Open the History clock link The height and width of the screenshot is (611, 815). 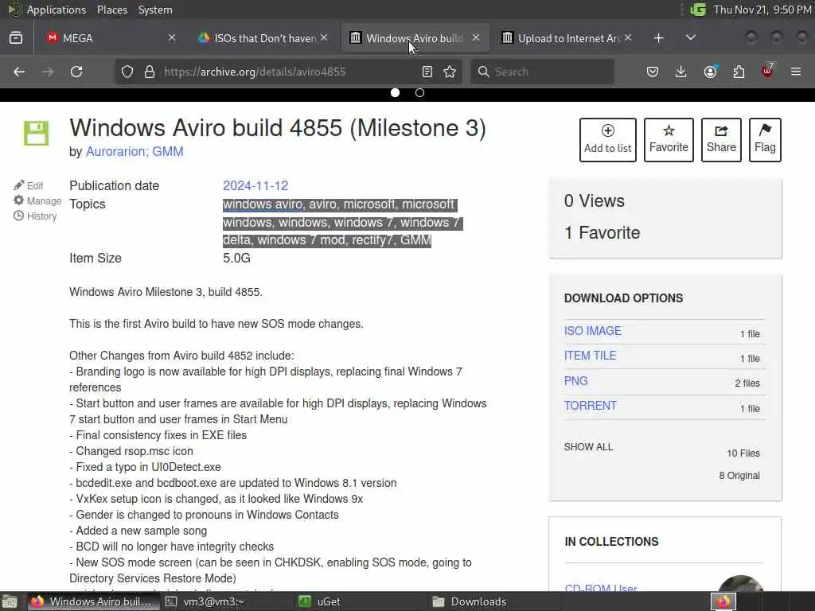point(35,216)
